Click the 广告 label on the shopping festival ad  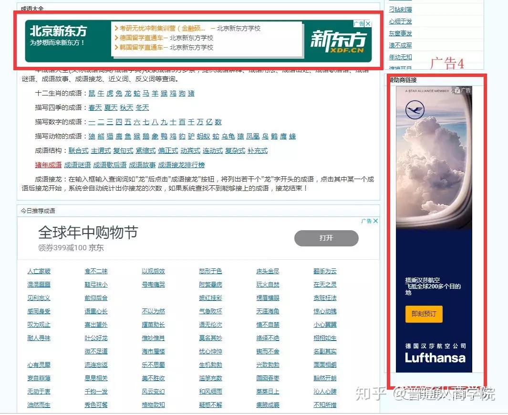coord(366,221)
